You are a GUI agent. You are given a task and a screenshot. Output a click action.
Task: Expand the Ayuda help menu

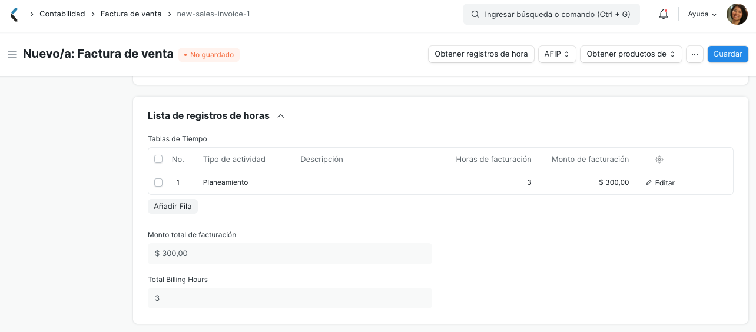pos(702,14)
